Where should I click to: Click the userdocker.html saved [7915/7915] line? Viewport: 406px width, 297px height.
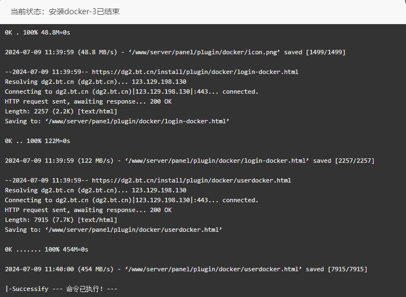(186, 269)
